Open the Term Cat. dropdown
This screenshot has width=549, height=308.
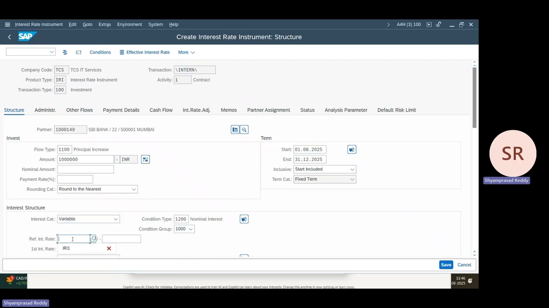(352, 179)
